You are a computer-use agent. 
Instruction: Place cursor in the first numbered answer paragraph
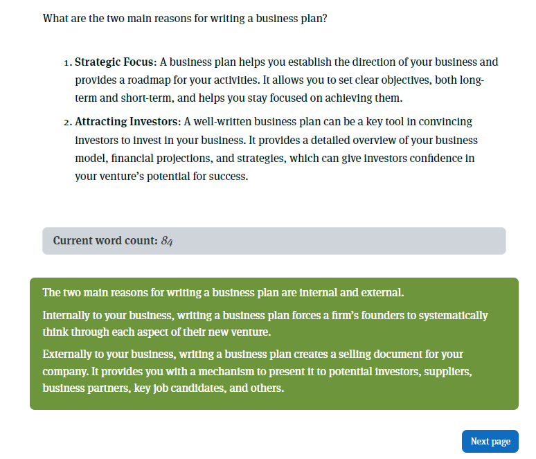[277, 80]
